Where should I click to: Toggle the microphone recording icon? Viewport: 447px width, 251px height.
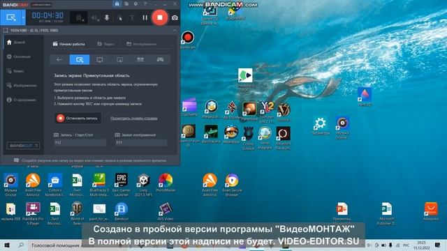107,17
